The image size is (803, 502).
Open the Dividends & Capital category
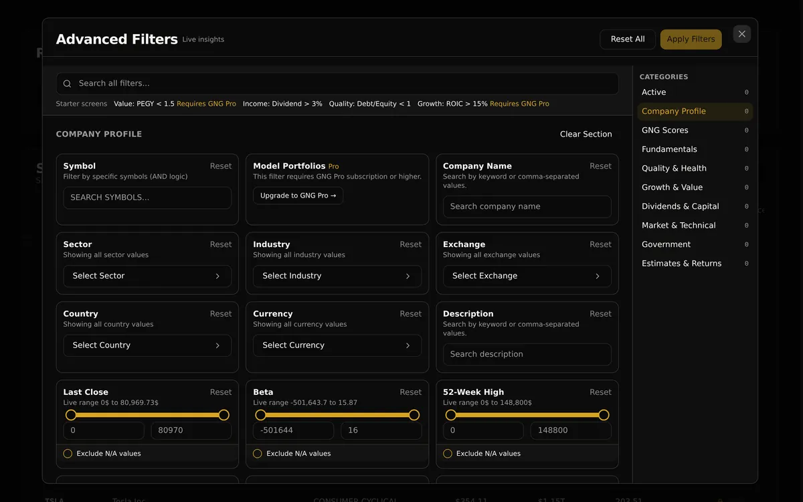[x=695, y=207]
